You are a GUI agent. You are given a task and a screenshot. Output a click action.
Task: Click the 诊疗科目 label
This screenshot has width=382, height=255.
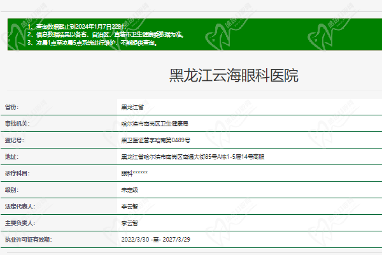[17, 173]
